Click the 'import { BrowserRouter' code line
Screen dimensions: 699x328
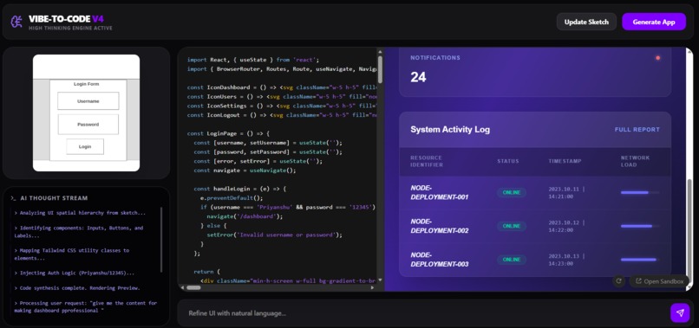(x=282, y=69)
